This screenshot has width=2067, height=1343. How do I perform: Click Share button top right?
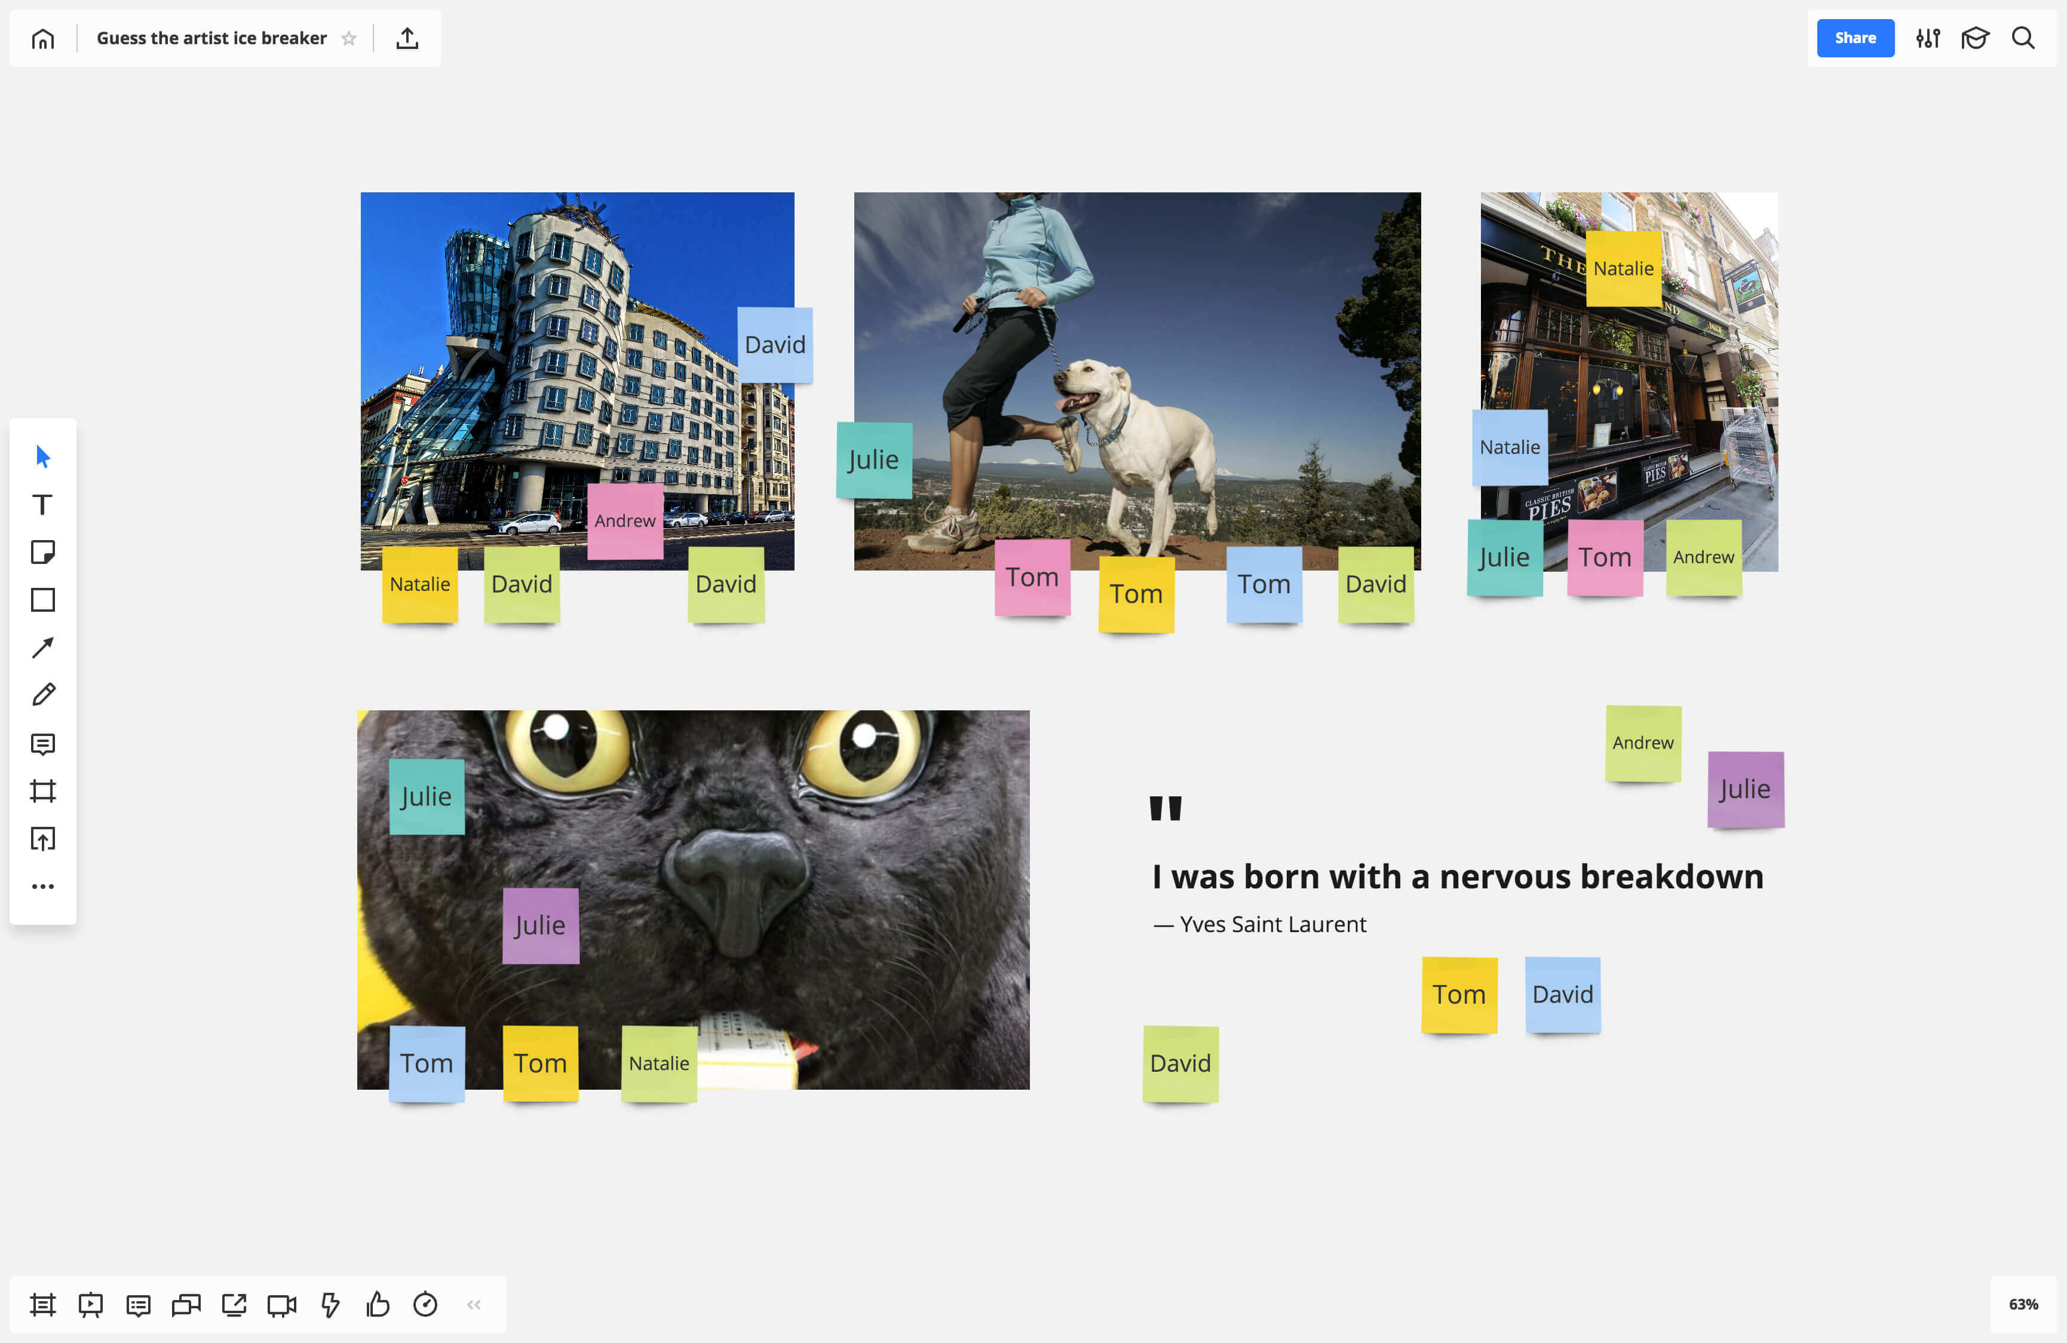(x=1854, y=38)
